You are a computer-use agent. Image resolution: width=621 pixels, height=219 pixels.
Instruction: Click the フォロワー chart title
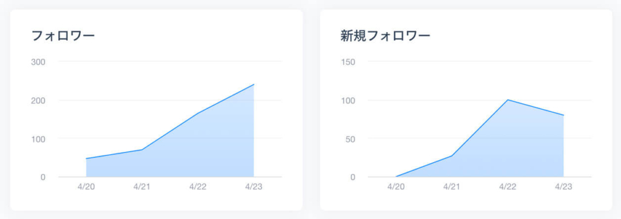point(63,36)
